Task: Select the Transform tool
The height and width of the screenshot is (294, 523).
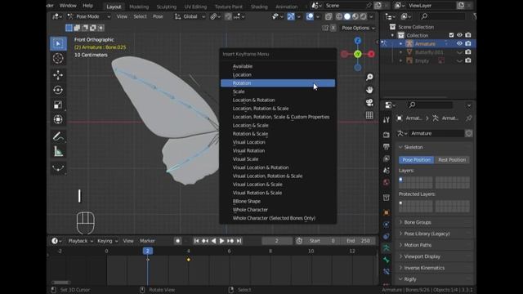Action: pos(58,119)
